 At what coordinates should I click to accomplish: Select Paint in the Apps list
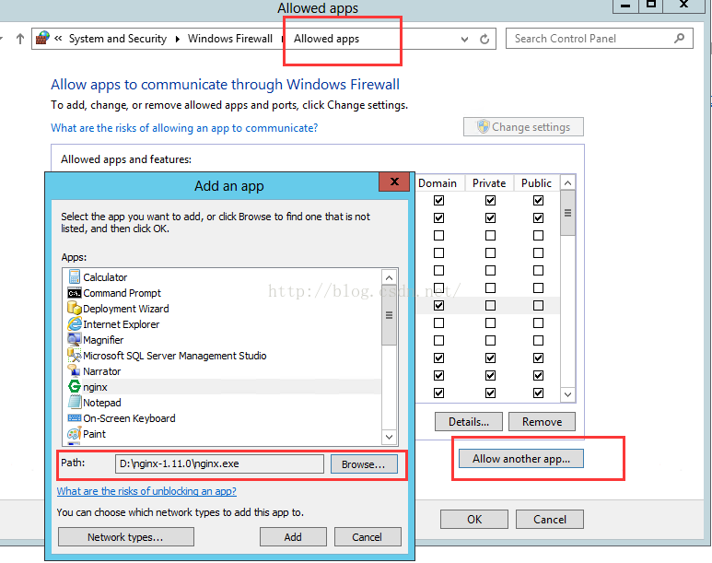224,433
